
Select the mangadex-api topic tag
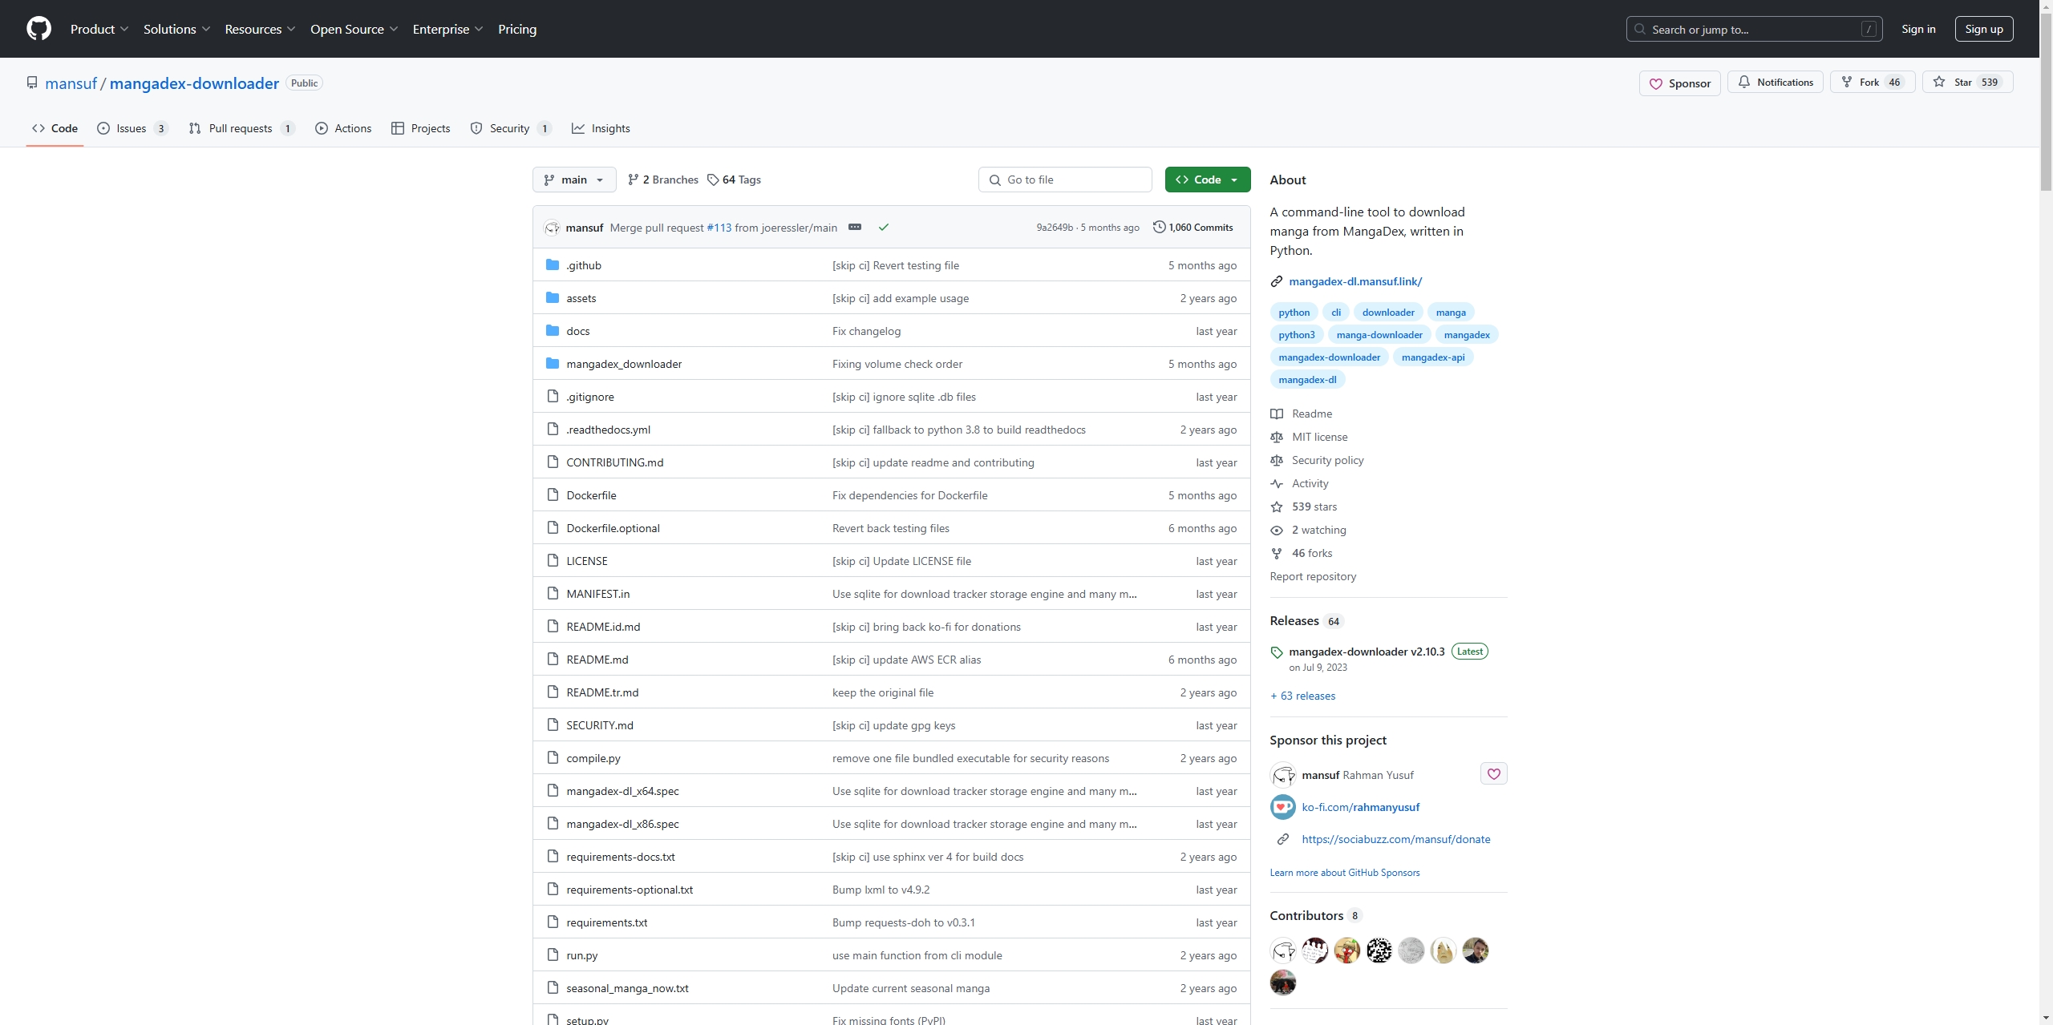coord(1432,357)
